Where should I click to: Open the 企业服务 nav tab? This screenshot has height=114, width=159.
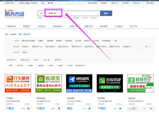118,26
